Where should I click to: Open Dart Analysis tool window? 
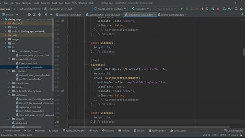coord(178,131)
